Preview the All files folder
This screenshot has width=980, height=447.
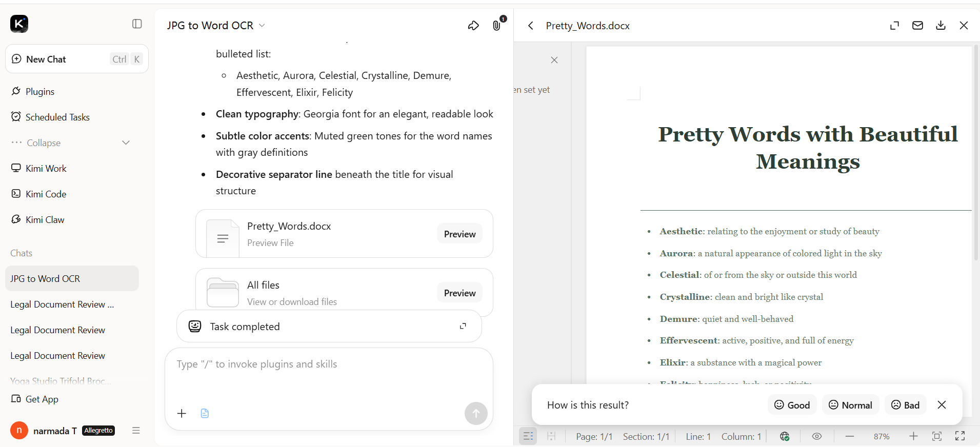(x=459, y=293)
